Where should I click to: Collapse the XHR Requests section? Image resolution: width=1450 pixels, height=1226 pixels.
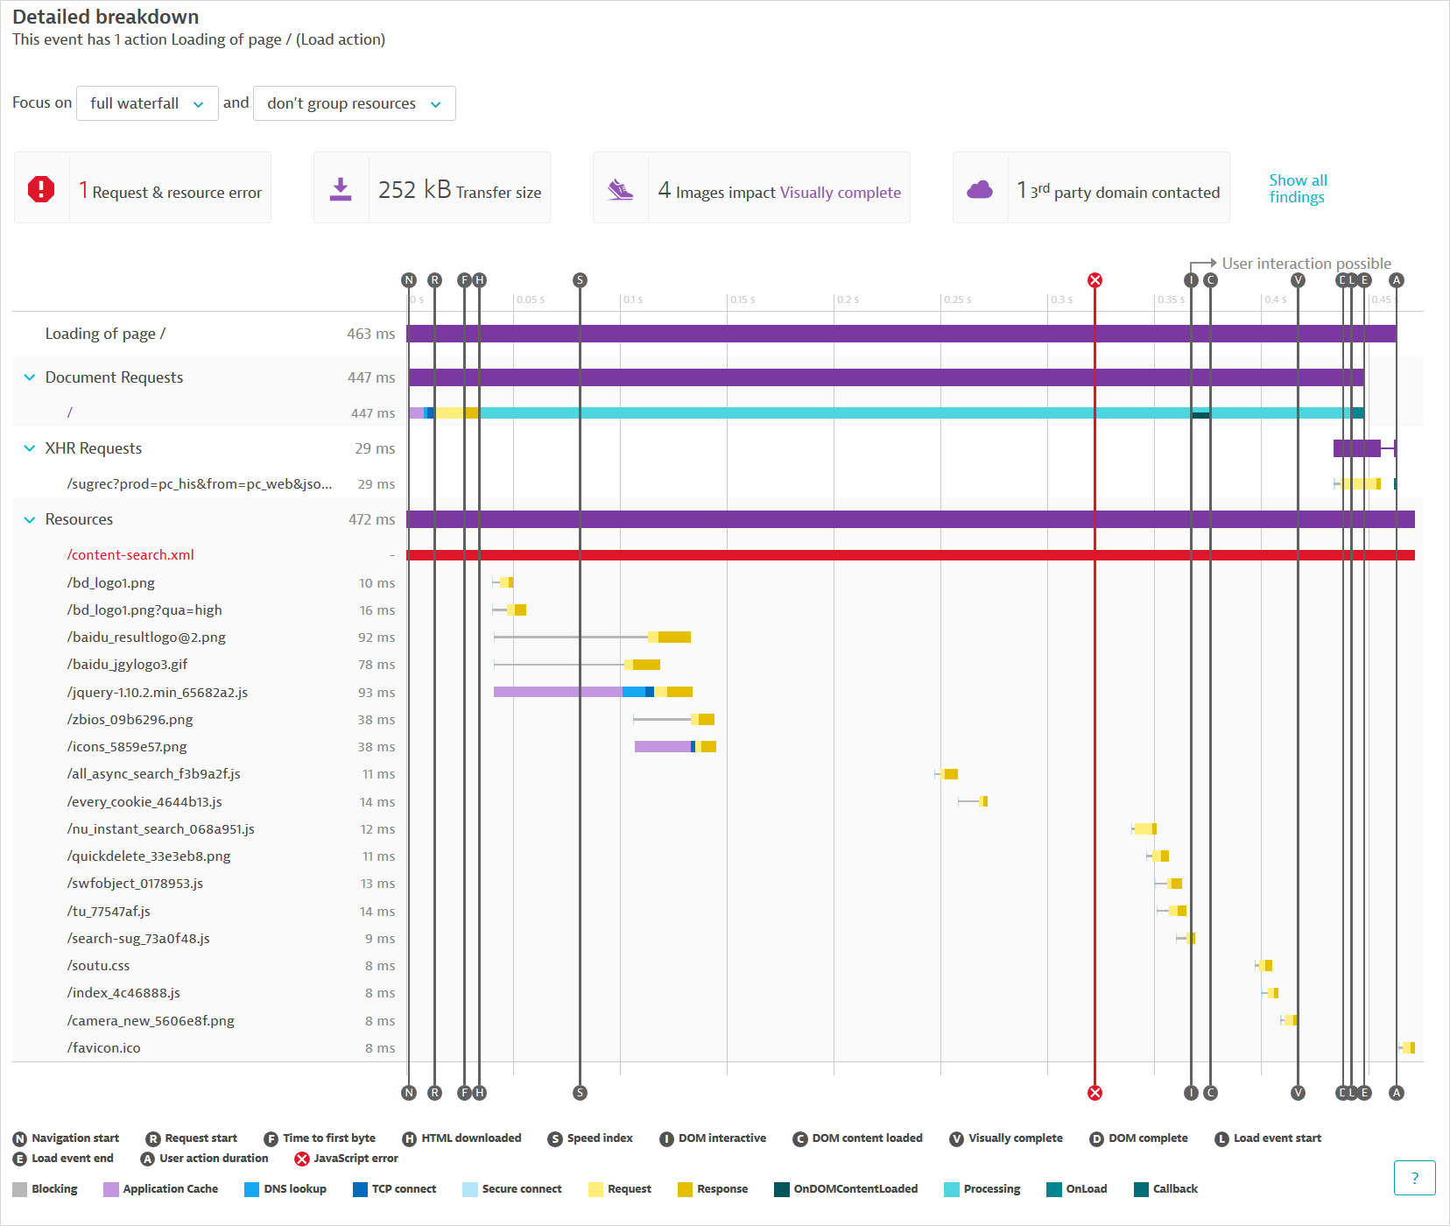click(x=29, y=448)
